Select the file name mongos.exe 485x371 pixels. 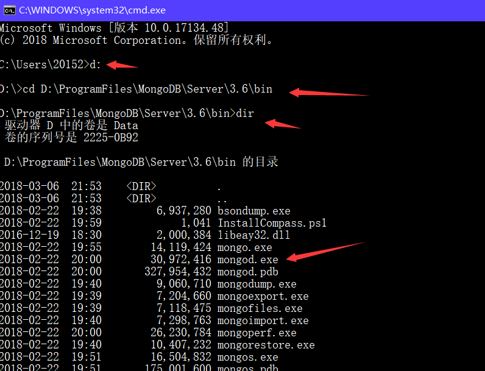coord(248,357)
